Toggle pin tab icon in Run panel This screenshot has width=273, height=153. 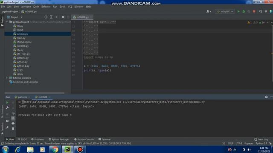point(7,127)
